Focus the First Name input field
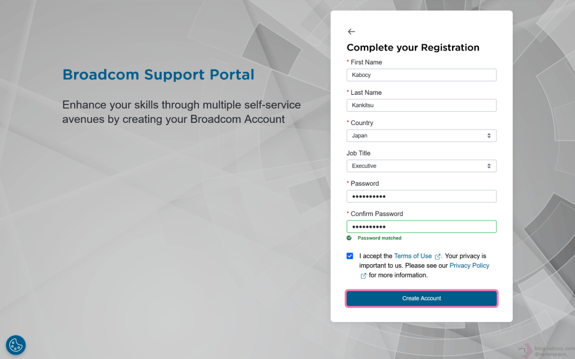The height and width of the screenshot is (359, 575). tap(421, 75)
